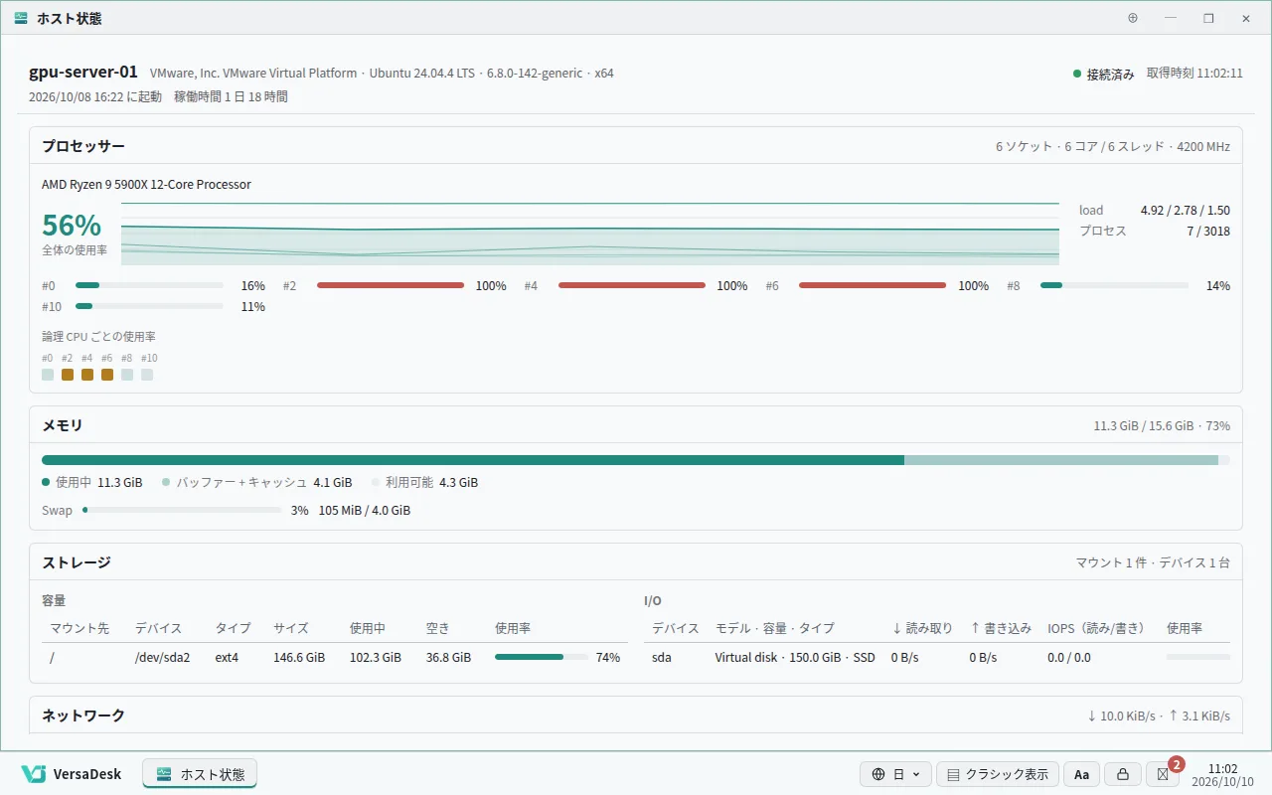Click the マウント先 column header

79,629
